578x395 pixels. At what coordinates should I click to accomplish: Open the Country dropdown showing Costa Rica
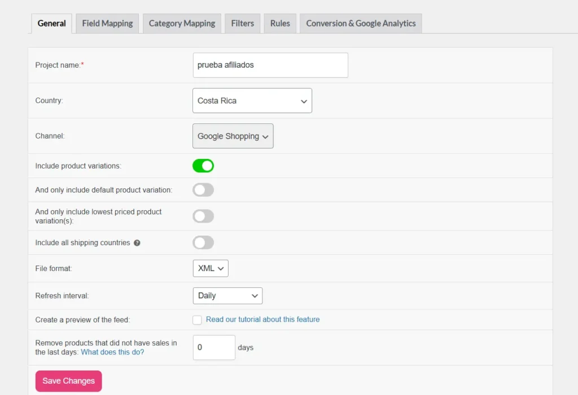[x=252, y=101]
